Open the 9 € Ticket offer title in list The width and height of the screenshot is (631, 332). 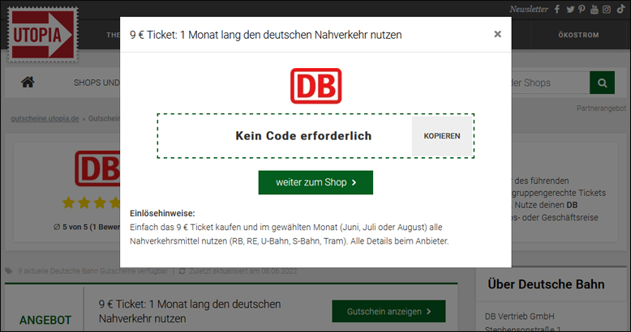click(x=190, y=311)
